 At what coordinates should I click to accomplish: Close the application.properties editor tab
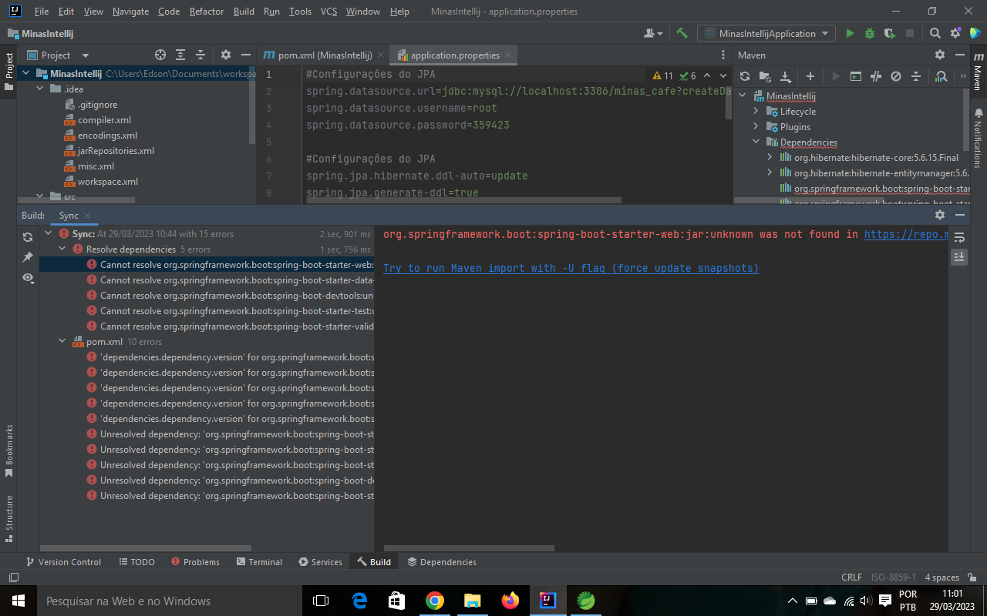click(509, 55)
